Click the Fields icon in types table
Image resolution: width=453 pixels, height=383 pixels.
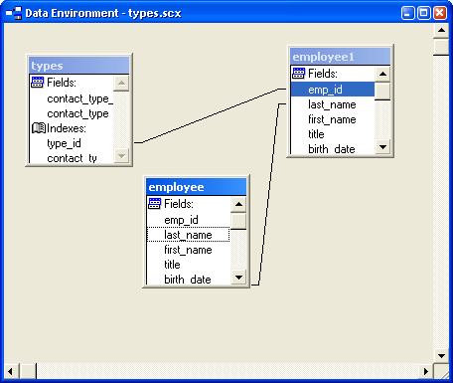37,82
